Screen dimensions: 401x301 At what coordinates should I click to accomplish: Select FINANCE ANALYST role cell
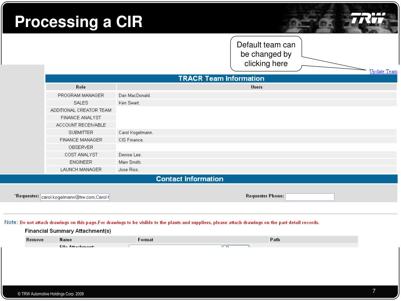81,118
